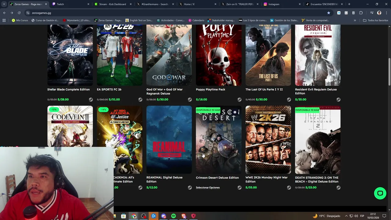Add Poppy Playtime Pack to cart
391x220 pixels.
coord(239,100)
